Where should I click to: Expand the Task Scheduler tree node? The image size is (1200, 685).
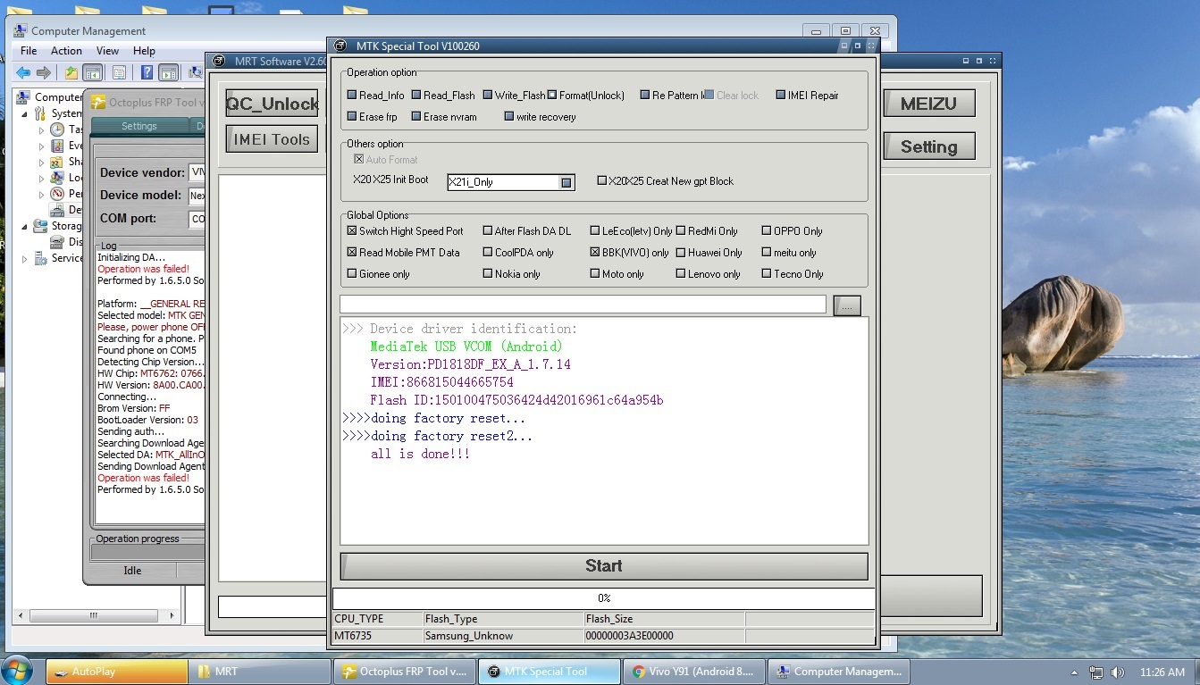pyautogui.click(x=41, y=129)
